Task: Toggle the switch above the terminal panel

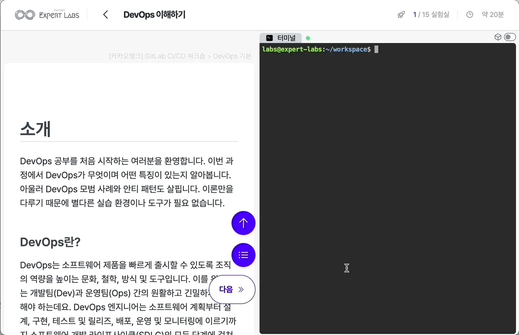Action: [x=509, y=37]
